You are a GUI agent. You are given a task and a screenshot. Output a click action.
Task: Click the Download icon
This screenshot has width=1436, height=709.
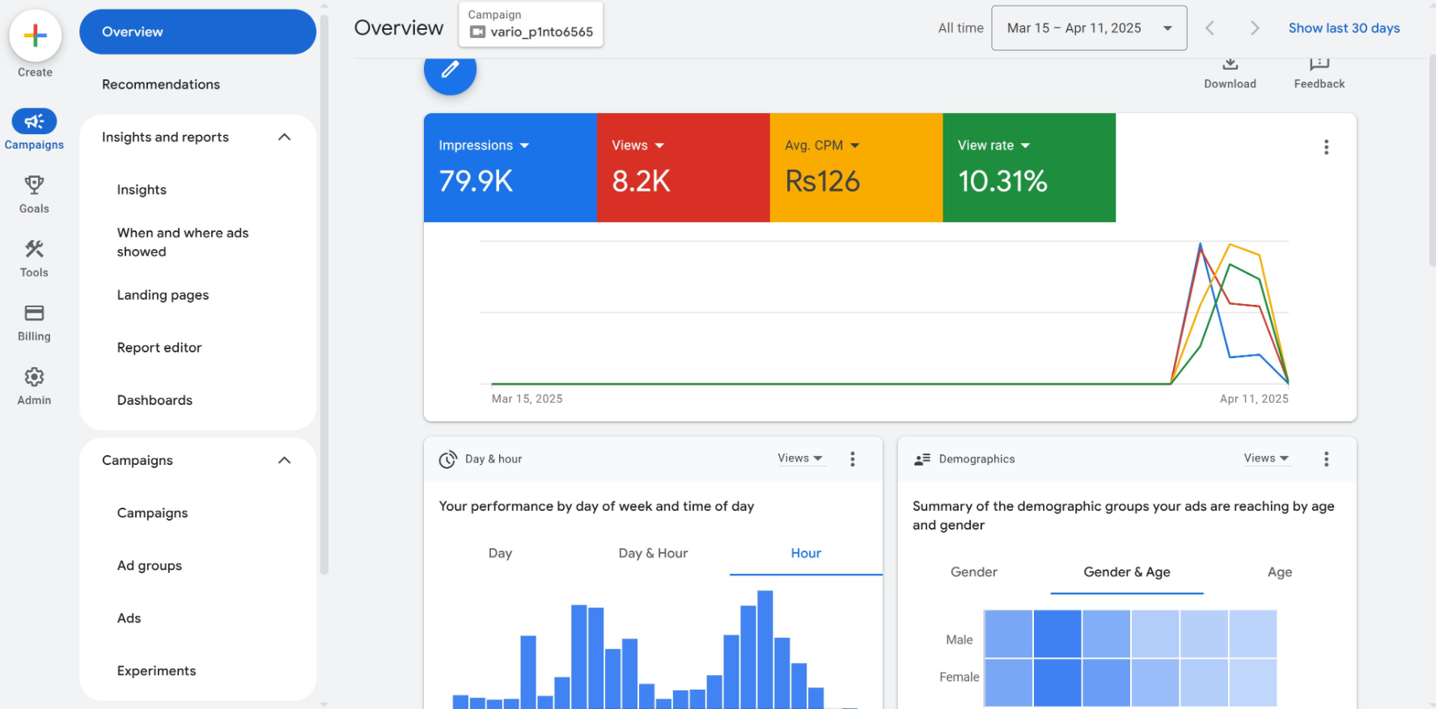click(x=1230, y=65)
